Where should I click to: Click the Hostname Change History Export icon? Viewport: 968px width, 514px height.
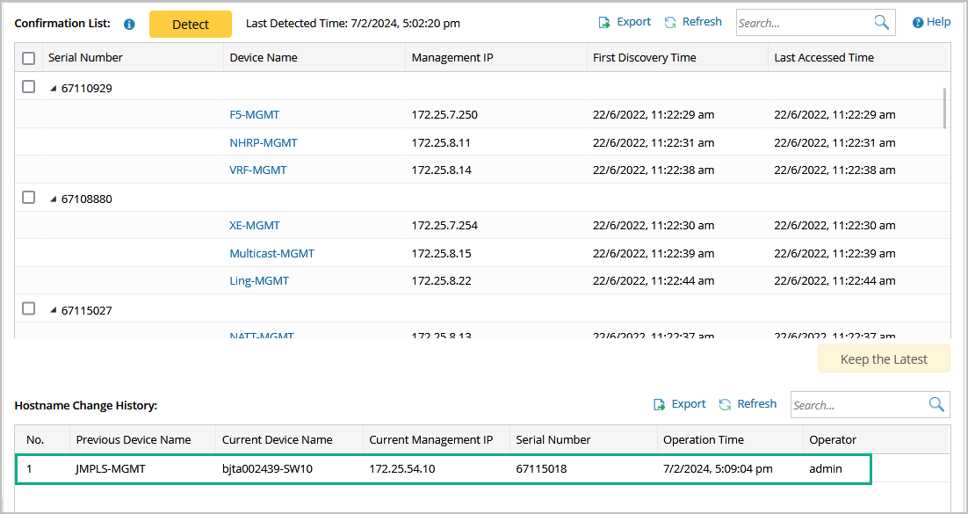(x=660, y=405)
